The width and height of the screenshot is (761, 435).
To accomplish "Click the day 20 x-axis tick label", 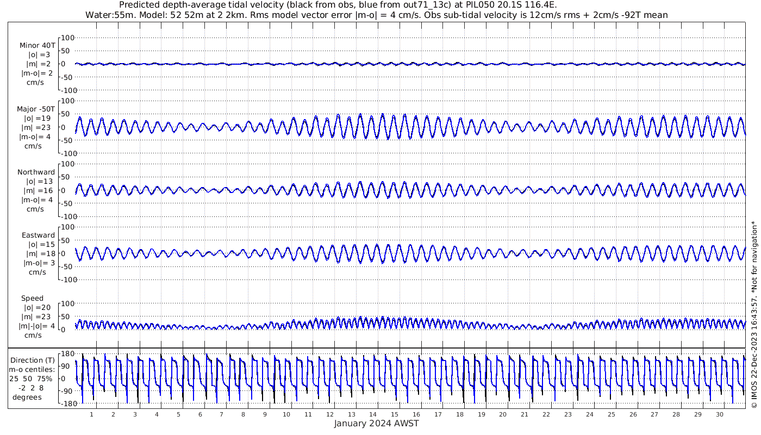I will (503, 414).
